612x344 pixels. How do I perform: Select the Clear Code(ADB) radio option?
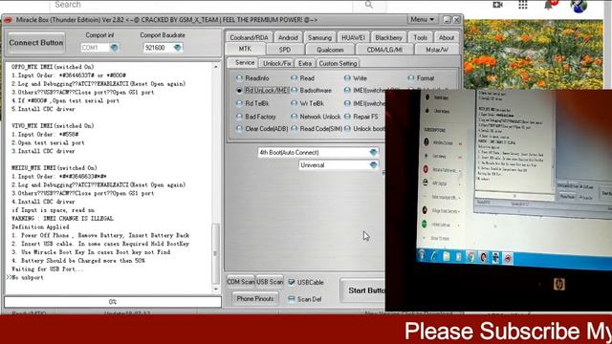(262, 129)
